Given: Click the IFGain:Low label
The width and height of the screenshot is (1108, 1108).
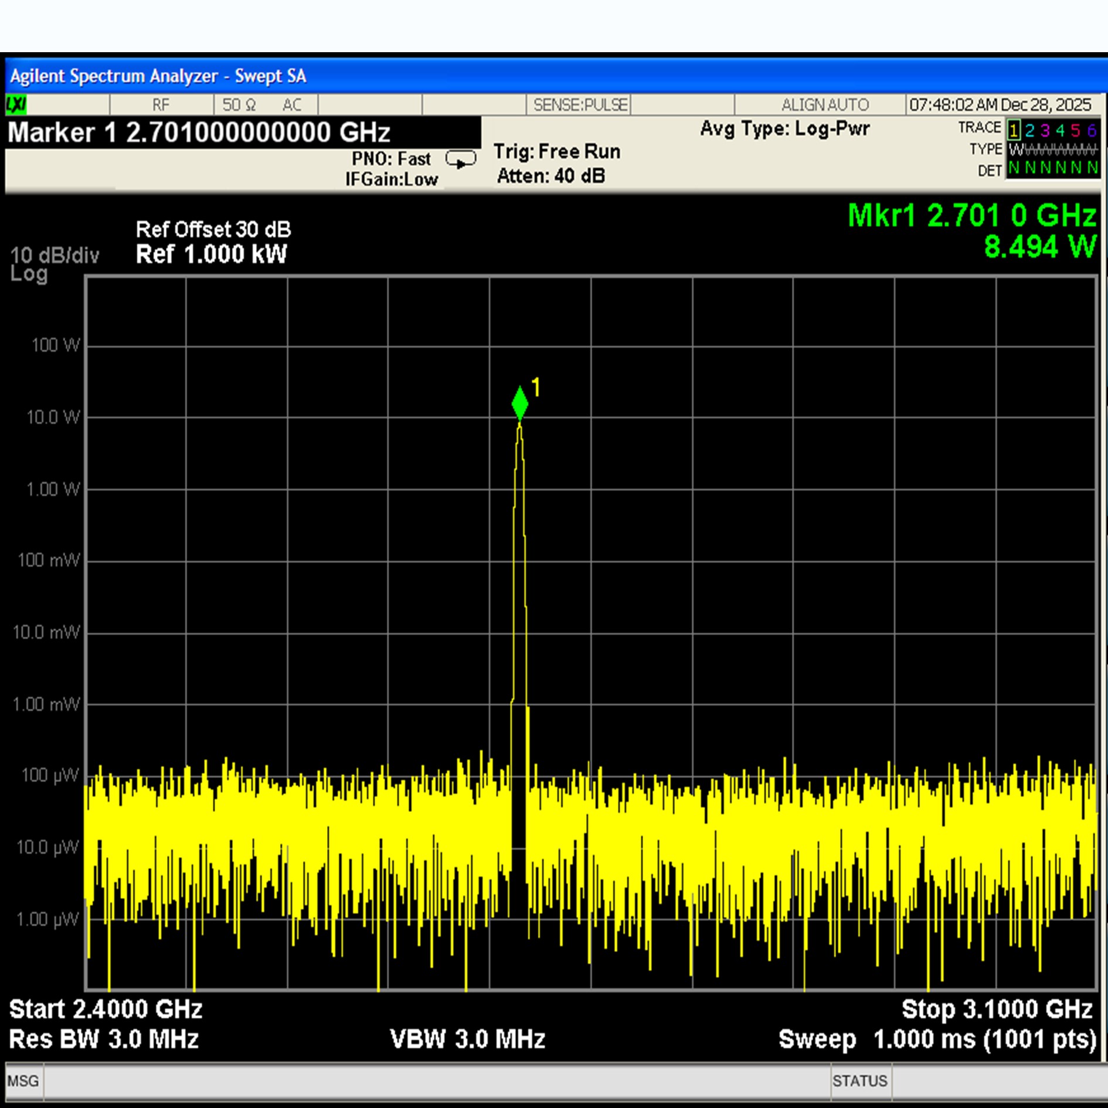Looking at the screenshot, I should coord(392,179).
